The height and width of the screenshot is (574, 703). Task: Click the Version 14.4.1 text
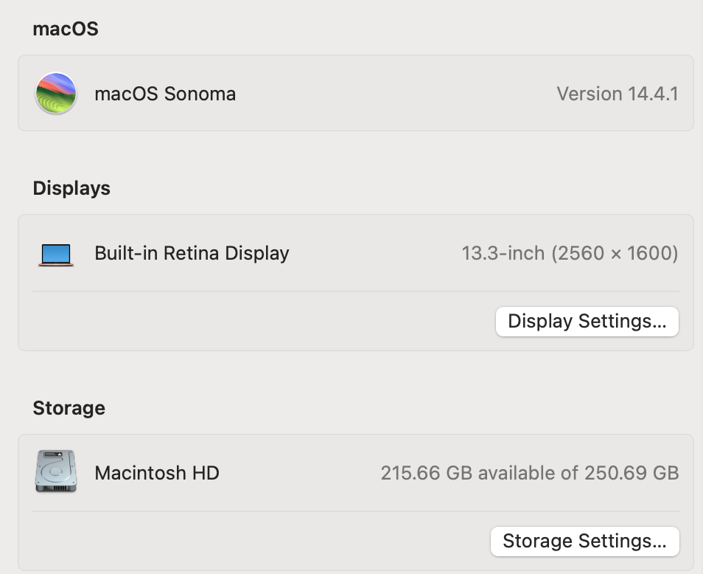tap(618, 94)
